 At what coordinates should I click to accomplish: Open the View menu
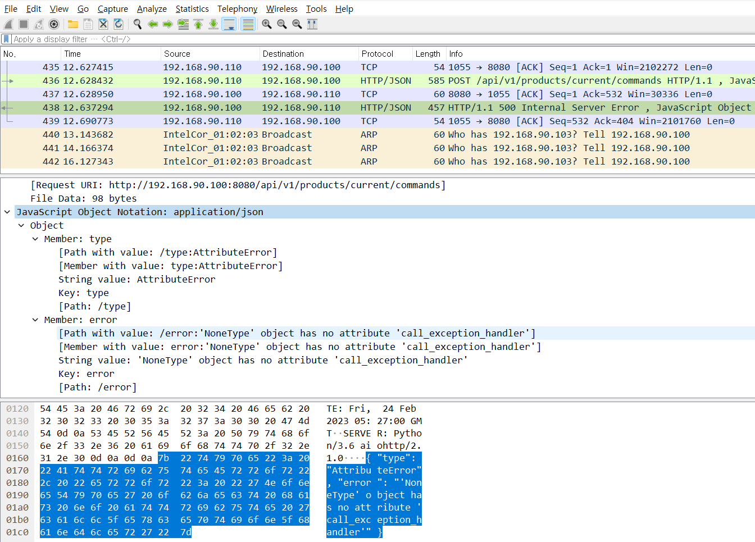[x=59, y=9]
